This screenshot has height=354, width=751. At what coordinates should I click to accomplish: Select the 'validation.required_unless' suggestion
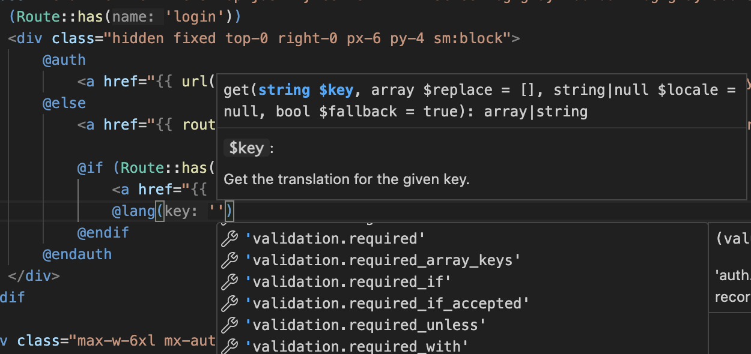(x=462, y=325)
